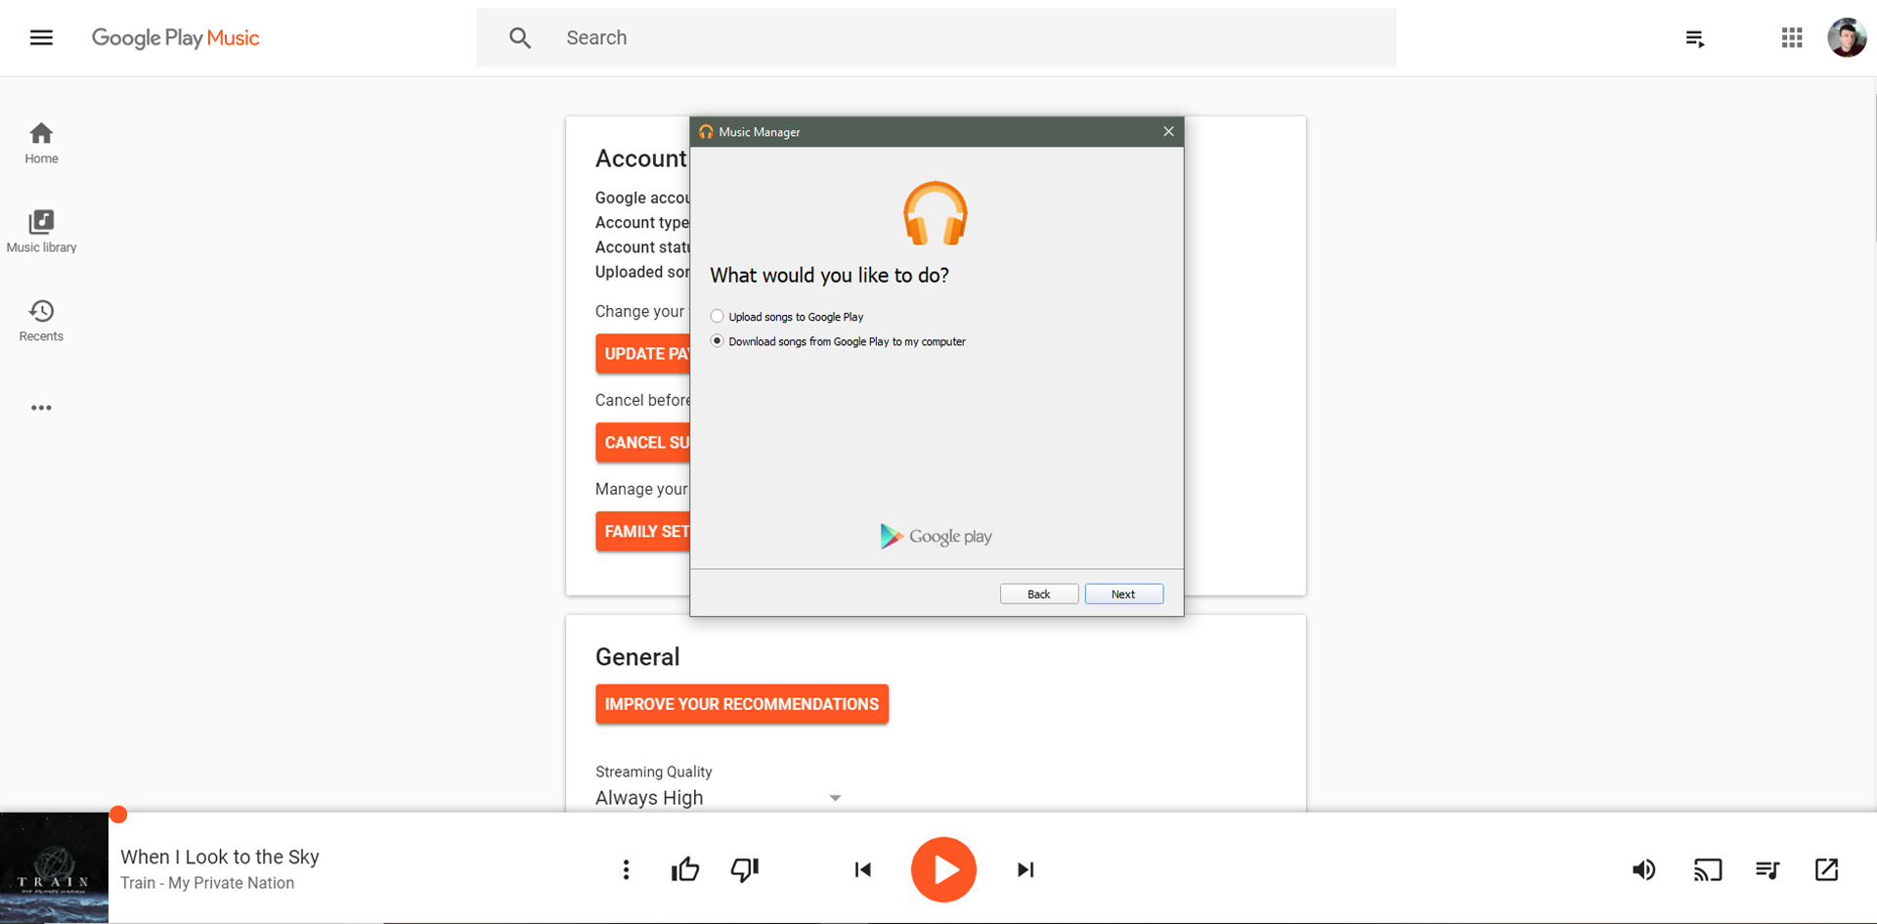Thumbs down the current song

[x=745, y=869]
